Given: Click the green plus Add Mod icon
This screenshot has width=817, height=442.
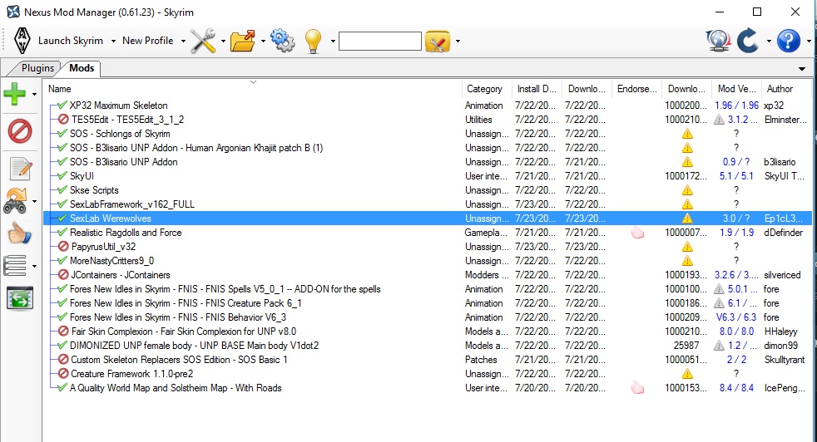Looking at the screenshot, I should [16, 94].
